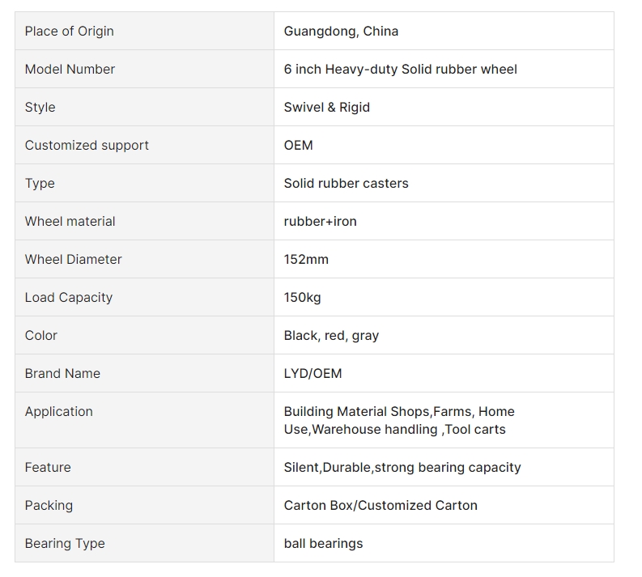Click the 'LYD/OEM' brand name value
The height and width of the screenshot is (577, 642).
click(312, 374)
